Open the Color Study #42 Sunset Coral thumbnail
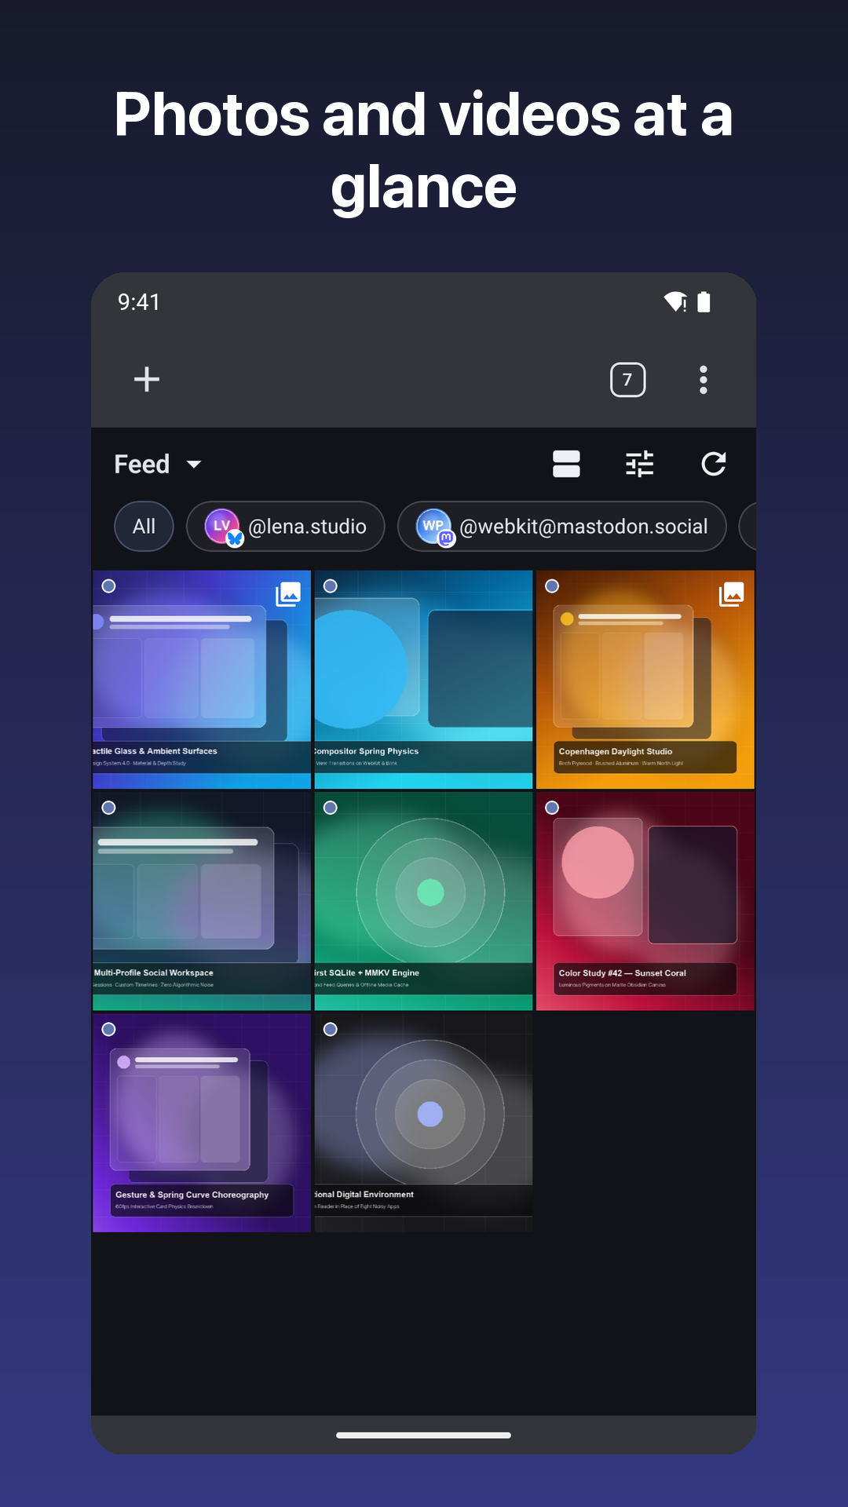848x1507 pixels. tap(645, 901)
